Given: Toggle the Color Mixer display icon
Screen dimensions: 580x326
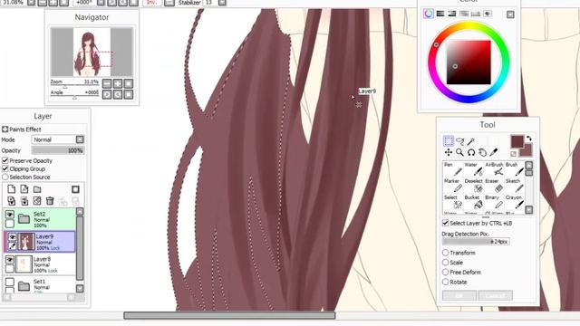Looking at the screenshot, I should click(x=464, y=14).
